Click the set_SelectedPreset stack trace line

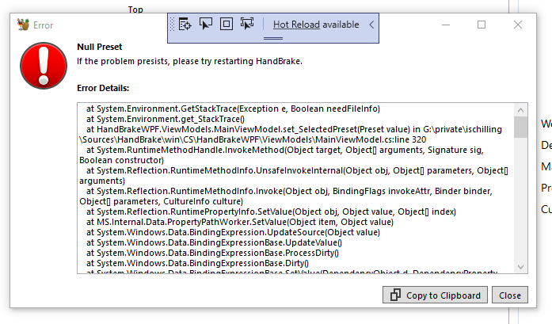click(x=294, y=129)
